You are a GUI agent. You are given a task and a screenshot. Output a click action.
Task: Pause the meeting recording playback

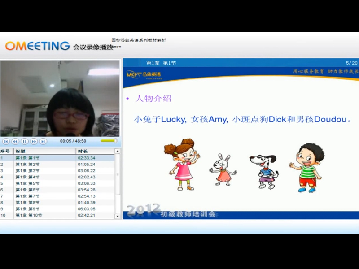pos(24,141)
